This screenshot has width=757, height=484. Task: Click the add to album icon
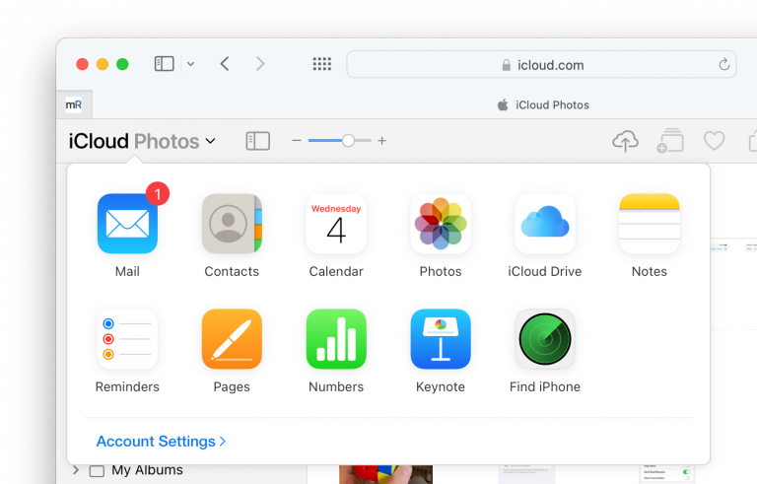point(670,141)
